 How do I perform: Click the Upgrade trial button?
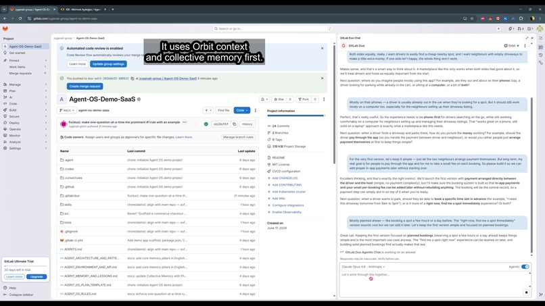pyautogui.click(x=37, y=277)
